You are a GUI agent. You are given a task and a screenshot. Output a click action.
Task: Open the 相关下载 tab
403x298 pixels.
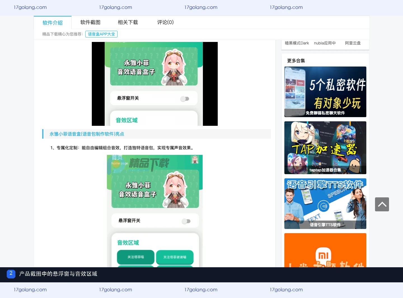(x=128, y=22)
